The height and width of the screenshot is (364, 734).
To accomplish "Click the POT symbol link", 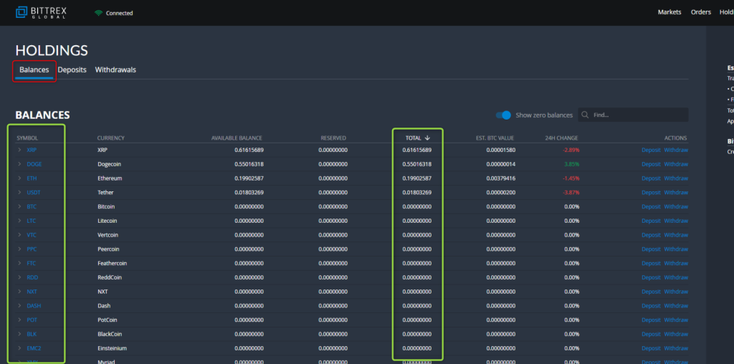I will point(32,320).
